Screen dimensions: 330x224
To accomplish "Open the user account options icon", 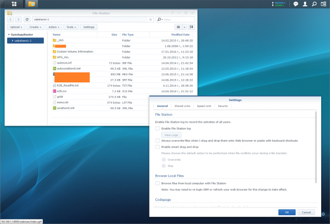I will tap(305, 4).
